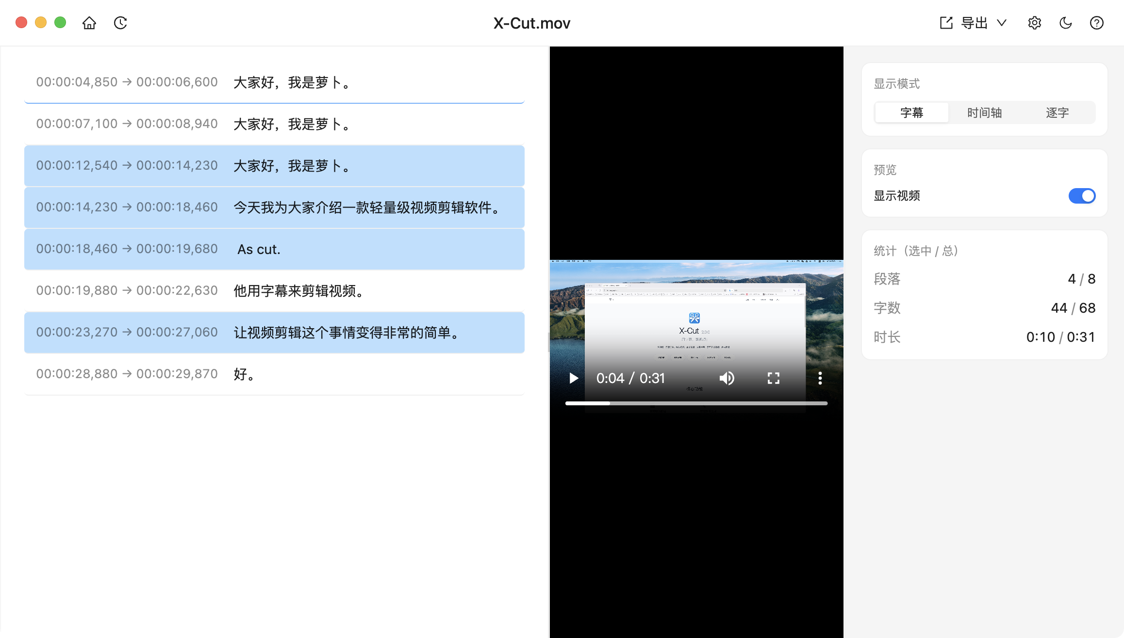The height and width of the screenshot is (638, 1124).
Task: Select the last subtitle row 好。
Action: [x=274, y=374]
